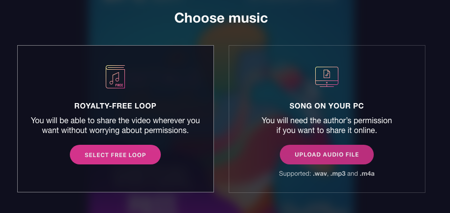The image size is (450, 213).
Task: Click the Choose music title
Action: pyautogui.click(x=221, y=18)
